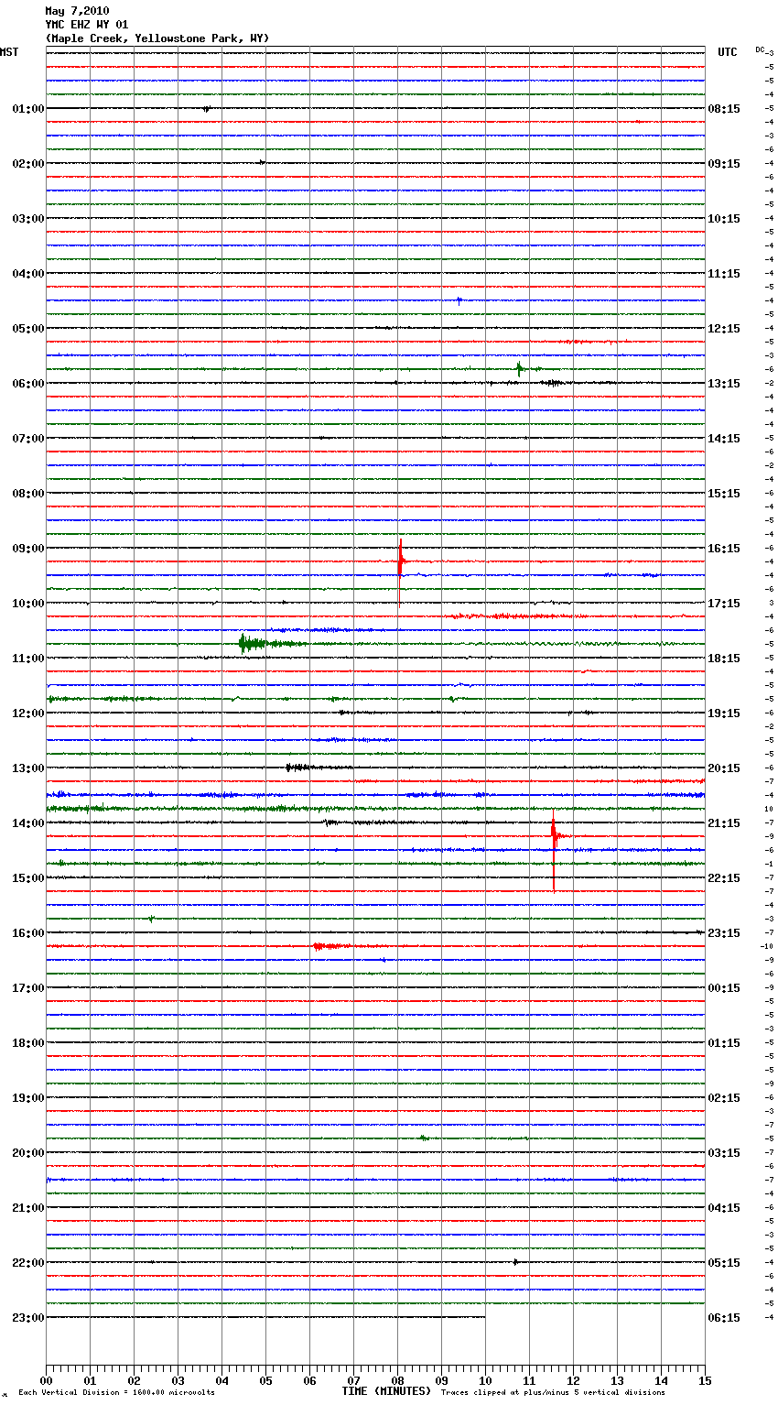Click the "23:00" MST time label
Image resolution: width=778 pixels, height=1405 pixels.
[x=28, y=1318]
